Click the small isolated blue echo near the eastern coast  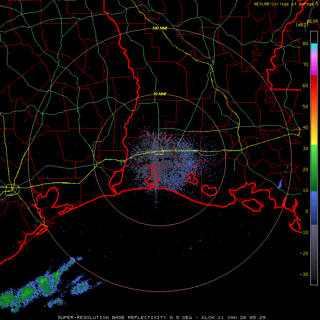281,183
